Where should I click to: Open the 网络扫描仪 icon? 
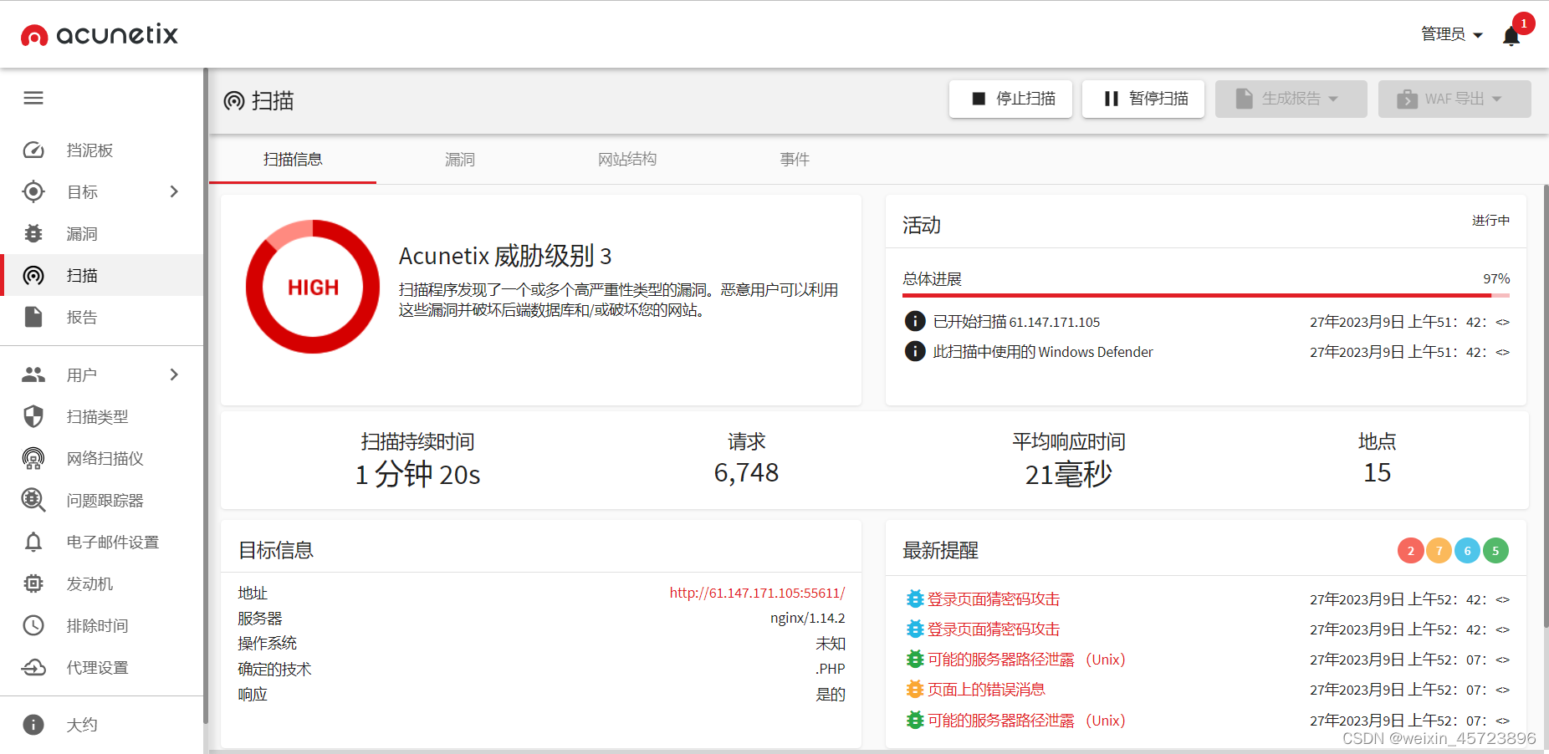[x=33, y=458]
